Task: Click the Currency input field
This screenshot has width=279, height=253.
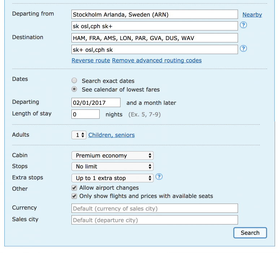Action: 154,209
